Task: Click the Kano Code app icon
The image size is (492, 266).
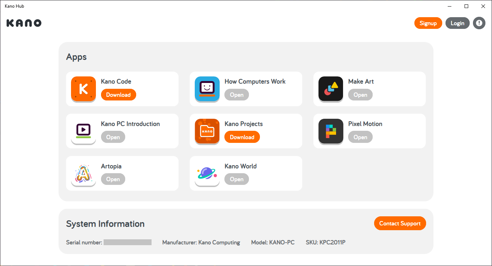Action: tap(83, 89)
